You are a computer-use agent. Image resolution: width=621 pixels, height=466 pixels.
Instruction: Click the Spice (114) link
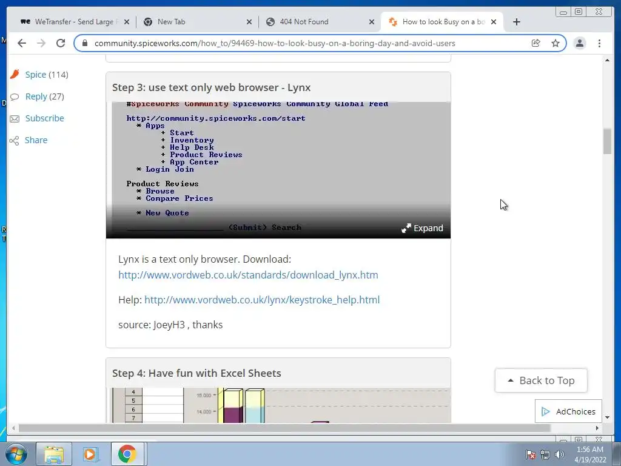click(47, 75)
